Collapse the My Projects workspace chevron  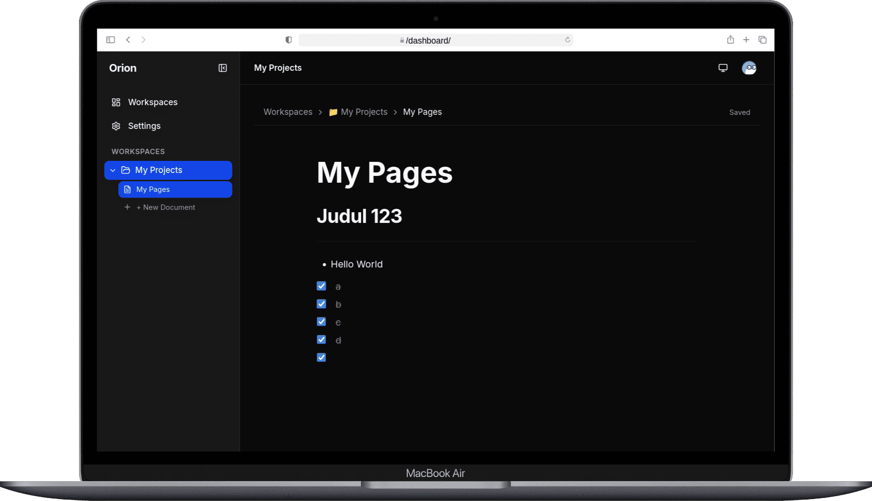tap(113, 171)
